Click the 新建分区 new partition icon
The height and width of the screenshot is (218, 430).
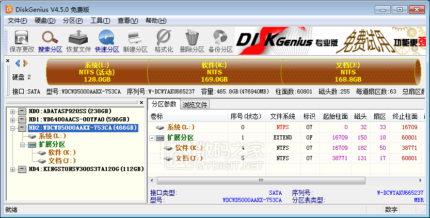tap(135, 41)
